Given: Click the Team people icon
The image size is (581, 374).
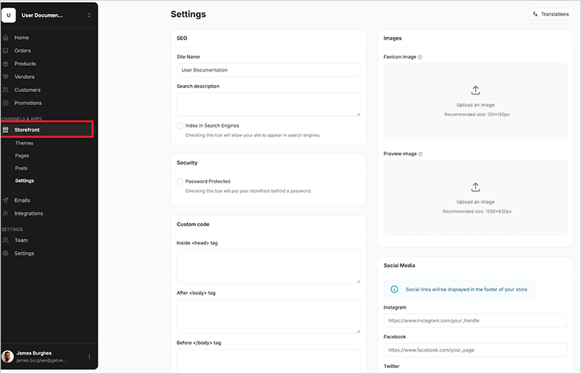Looking at the screenshot, I should (6, 240).
